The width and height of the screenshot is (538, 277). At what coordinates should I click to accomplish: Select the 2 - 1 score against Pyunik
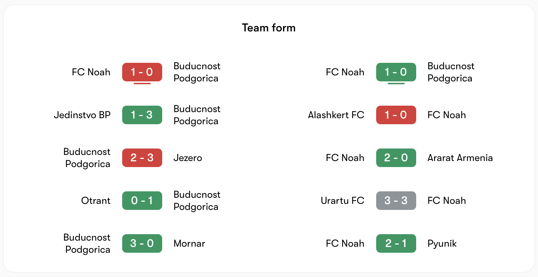396,243
